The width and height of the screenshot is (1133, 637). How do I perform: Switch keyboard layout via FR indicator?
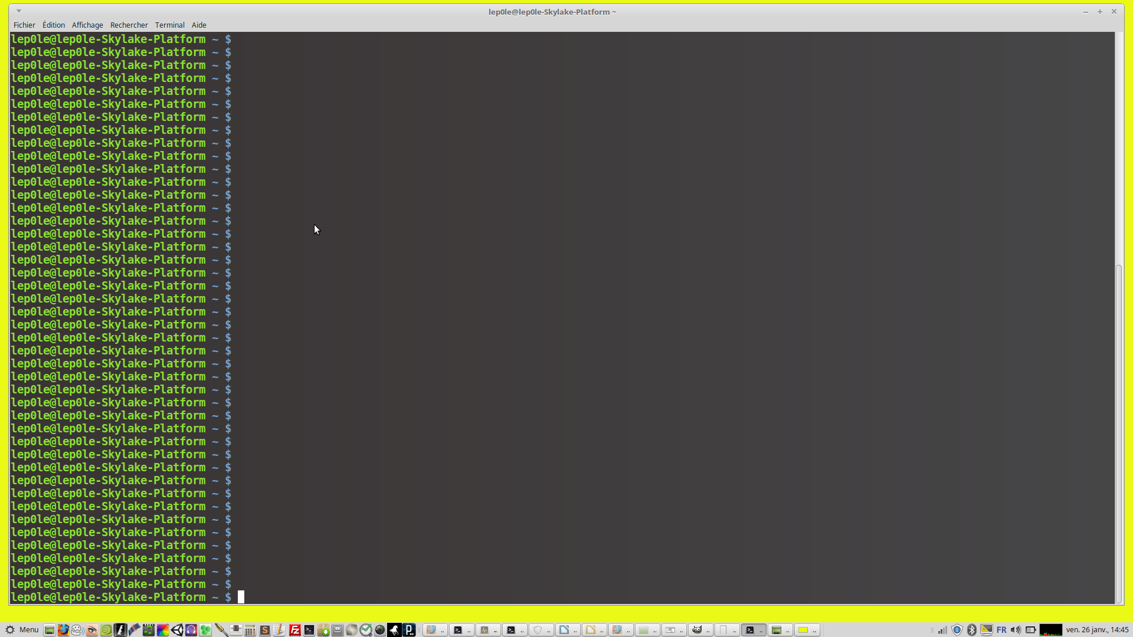(1001, 630)
